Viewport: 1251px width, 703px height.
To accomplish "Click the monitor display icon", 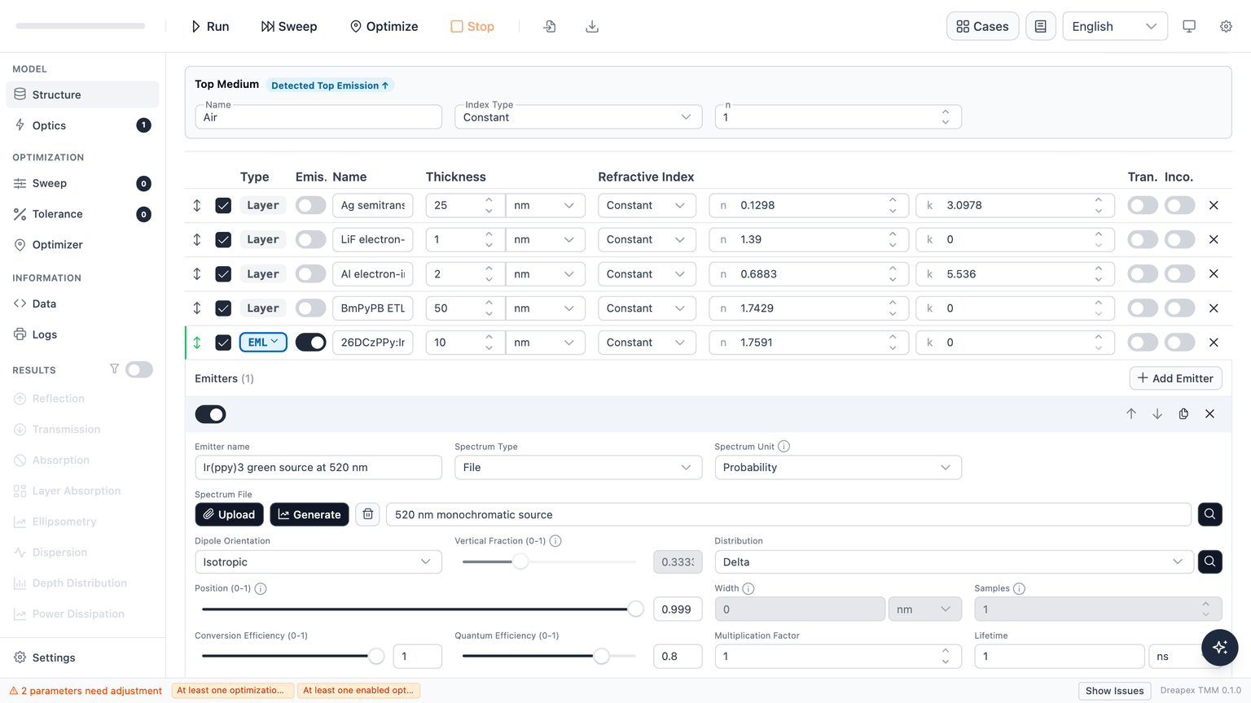I will pyautogui.click(x=1189, y=26).
